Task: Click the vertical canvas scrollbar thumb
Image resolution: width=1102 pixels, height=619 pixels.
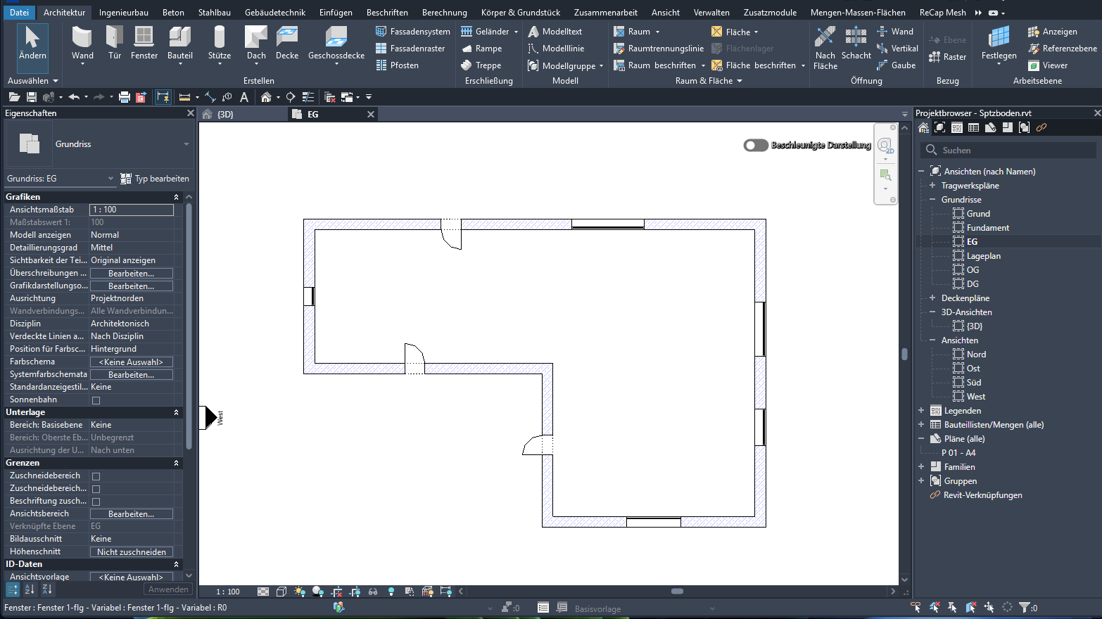Action: click(x=904, y=354)
